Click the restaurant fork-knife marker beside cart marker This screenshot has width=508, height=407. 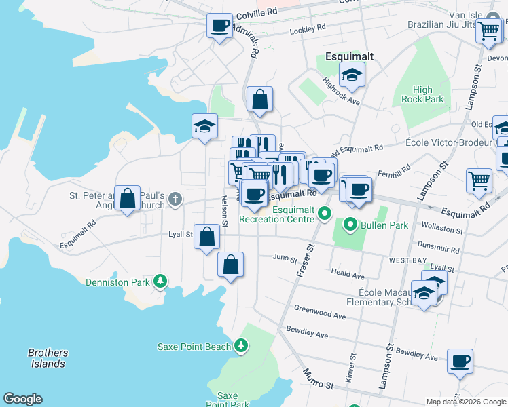click(x=280, y=177)
